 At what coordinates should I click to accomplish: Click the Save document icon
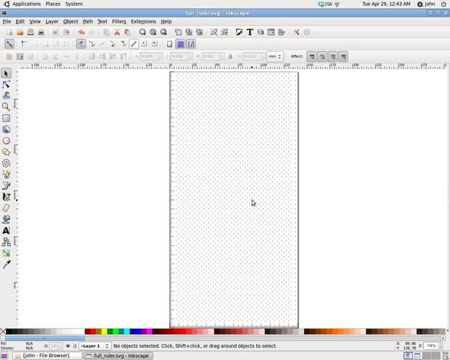click(x=30, y=32)
